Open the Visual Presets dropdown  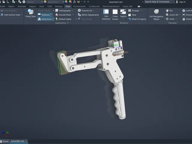pos(46,10)
